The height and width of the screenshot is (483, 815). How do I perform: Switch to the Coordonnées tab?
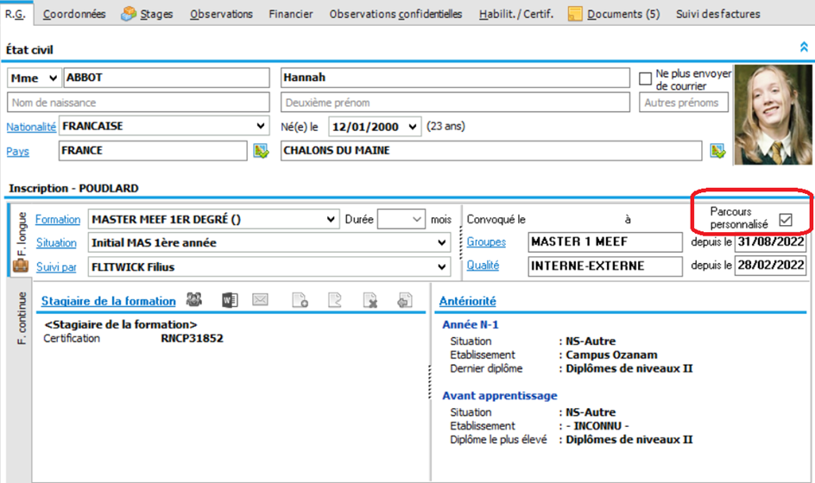pos(74,14)
